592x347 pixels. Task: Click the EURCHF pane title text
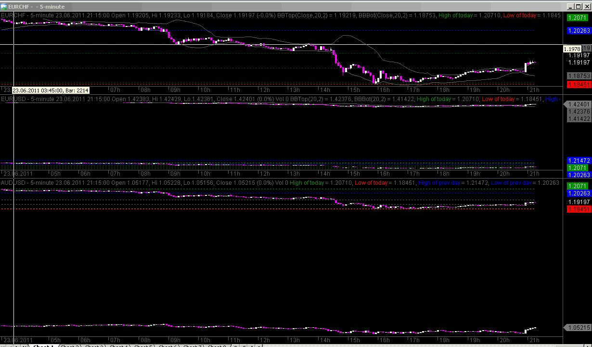pyautogui.click(x=27, y=15)
